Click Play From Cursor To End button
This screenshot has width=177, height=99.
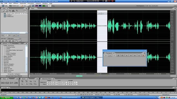pyautogui.click(x=118, y=56)
